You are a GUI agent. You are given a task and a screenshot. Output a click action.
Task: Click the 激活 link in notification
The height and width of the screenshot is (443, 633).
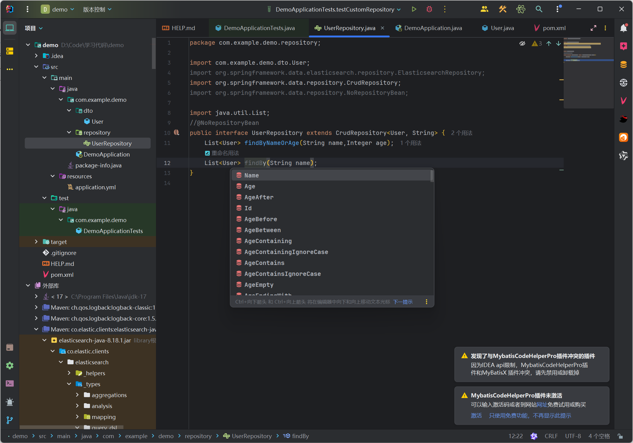(476, 415)
